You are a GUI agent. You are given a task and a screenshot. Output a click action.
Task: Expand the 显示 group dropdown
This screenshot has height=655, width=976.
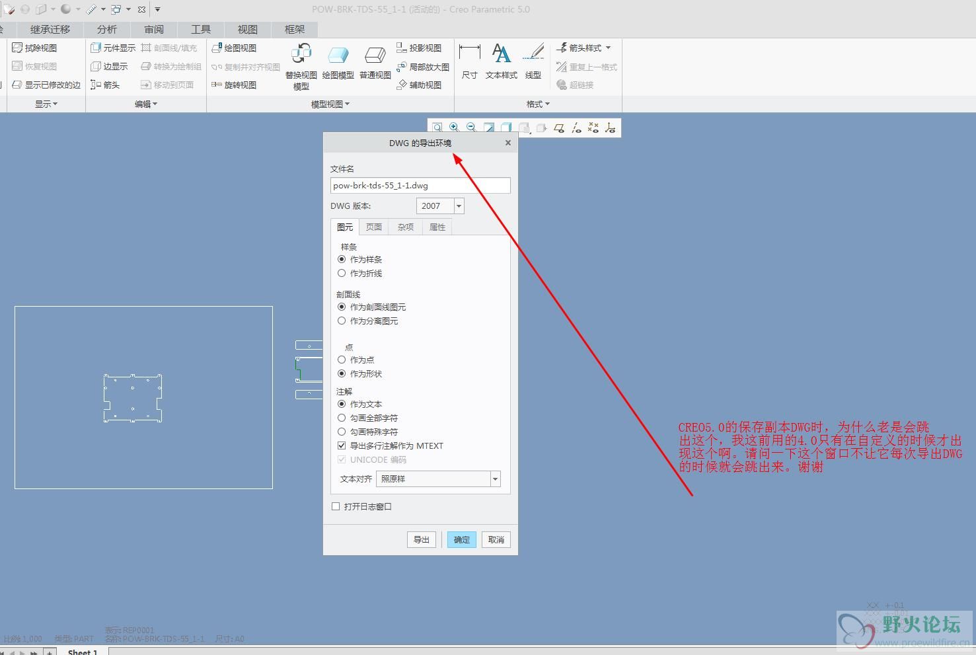[x=46, y=104]
